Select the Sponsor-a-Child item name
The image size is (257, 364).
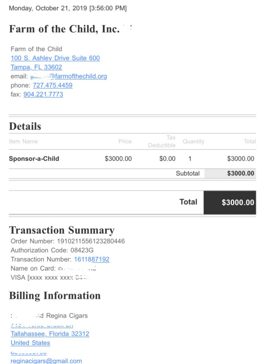[x=34, y=159]
